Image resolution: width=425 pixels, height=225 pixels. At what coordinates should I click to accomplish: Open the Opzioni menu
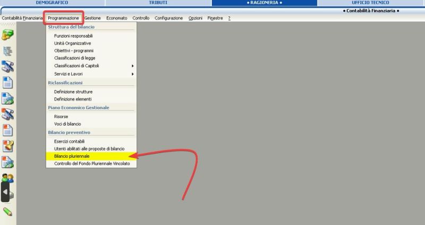[195, 18]
